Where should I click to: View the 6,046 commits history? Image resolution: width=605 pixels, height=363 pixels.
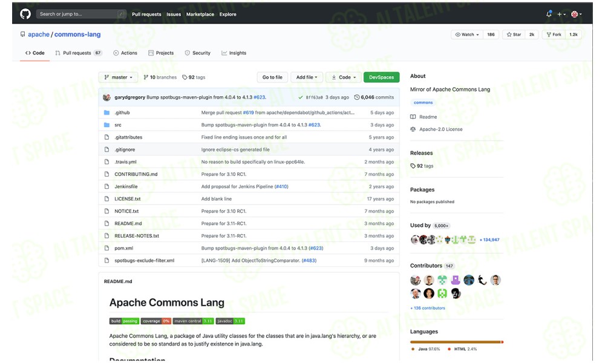(374, 97)
